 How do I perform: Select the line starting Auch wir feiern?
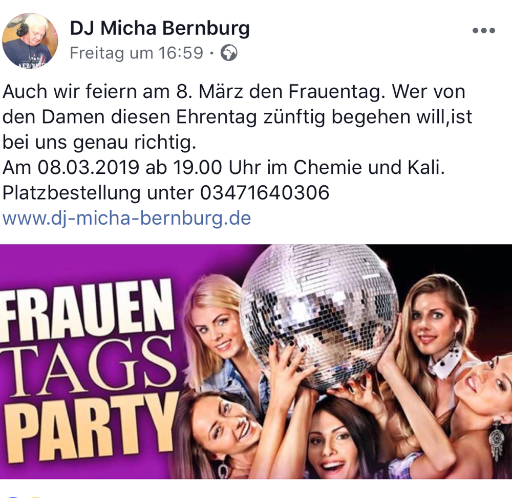pyautogui.click(x=234, y=92)
